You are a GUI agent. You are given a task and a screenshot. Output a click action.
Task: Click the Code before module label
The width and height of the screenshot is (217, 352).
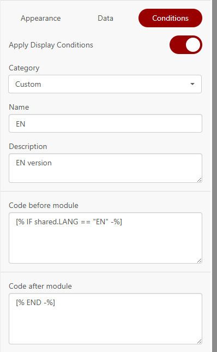44,205
